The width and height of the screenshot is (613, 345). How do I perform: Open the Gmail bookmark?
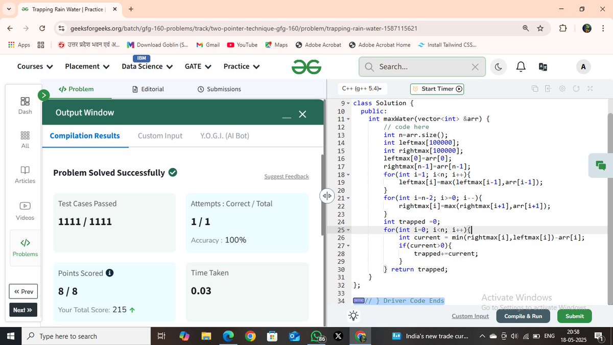pos(208,45)
